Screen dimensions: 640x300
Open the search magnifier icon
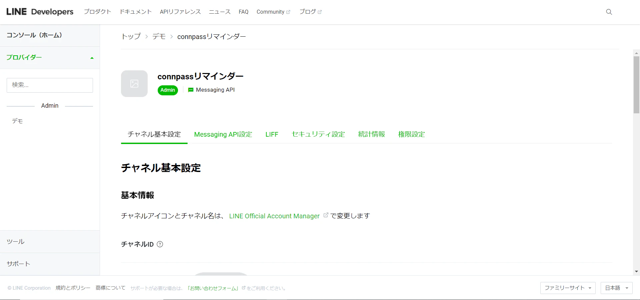[x=609, y=12]
